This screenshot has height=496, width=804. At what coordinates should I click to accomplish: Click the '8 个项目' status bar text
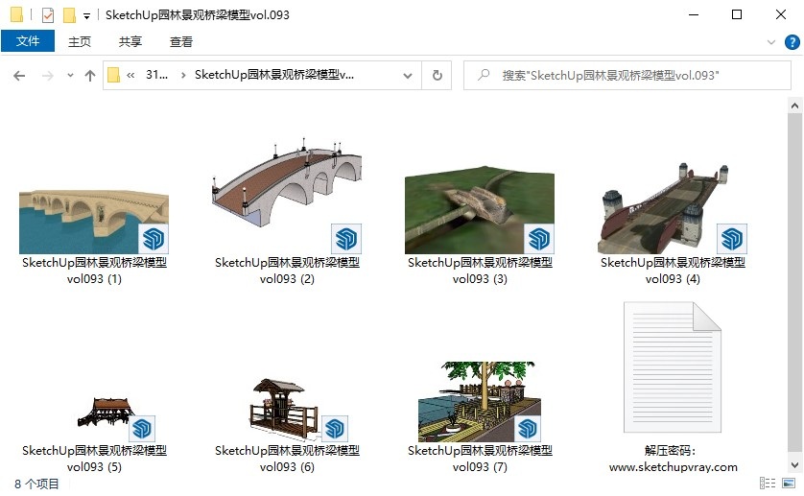tap(36, 484)
